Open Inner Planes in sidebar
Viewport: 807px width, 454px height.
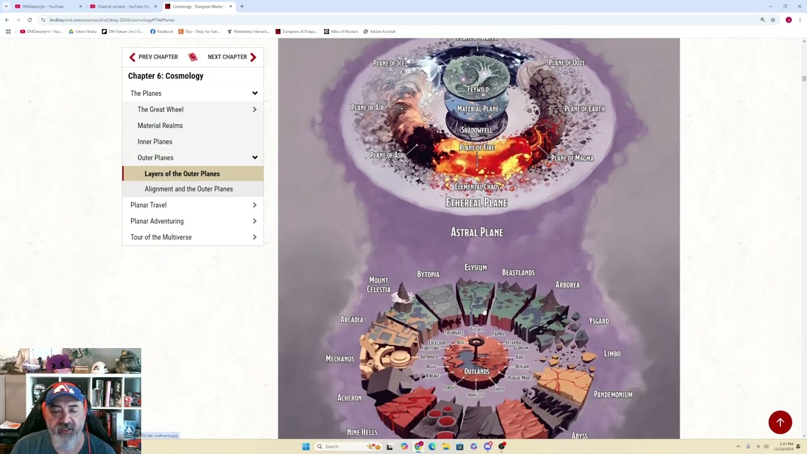(155, 142)
